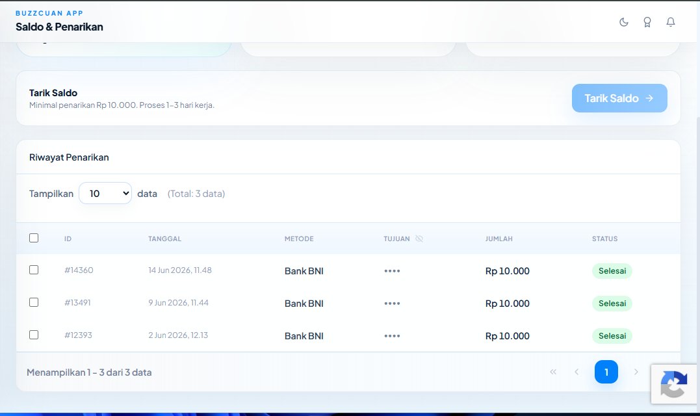This screenshot has width=700, height=416.
Task: Go to next page chevron
Action: click(636, 372)
